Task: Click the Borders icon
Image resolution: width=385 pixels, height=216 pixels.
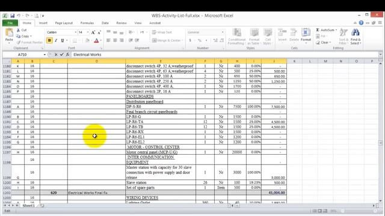Action: 75,41
